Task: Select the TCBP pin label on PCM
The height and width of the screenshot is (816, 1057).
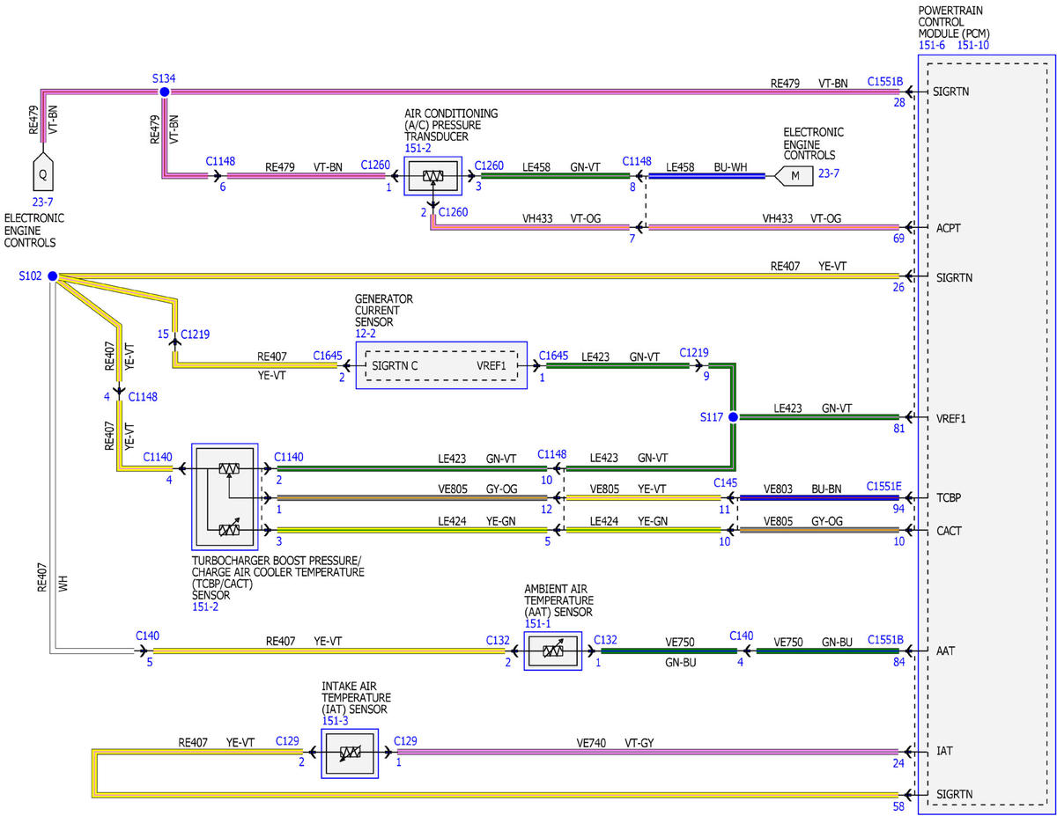Action: [950, 497]
